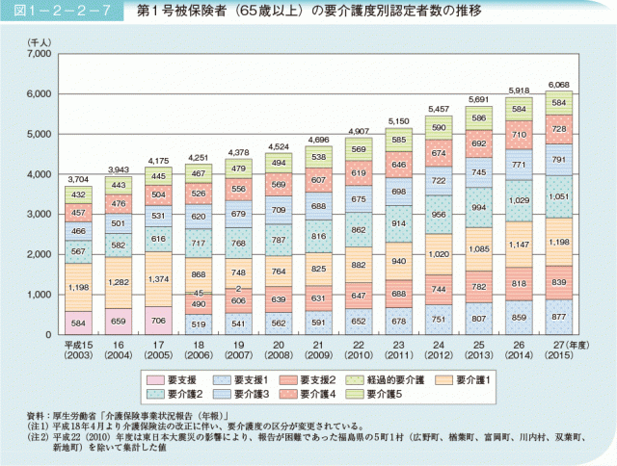Click the 877 segment in the 2015 bar
Viewport: 617px width, 466px height.
point(559,317)
